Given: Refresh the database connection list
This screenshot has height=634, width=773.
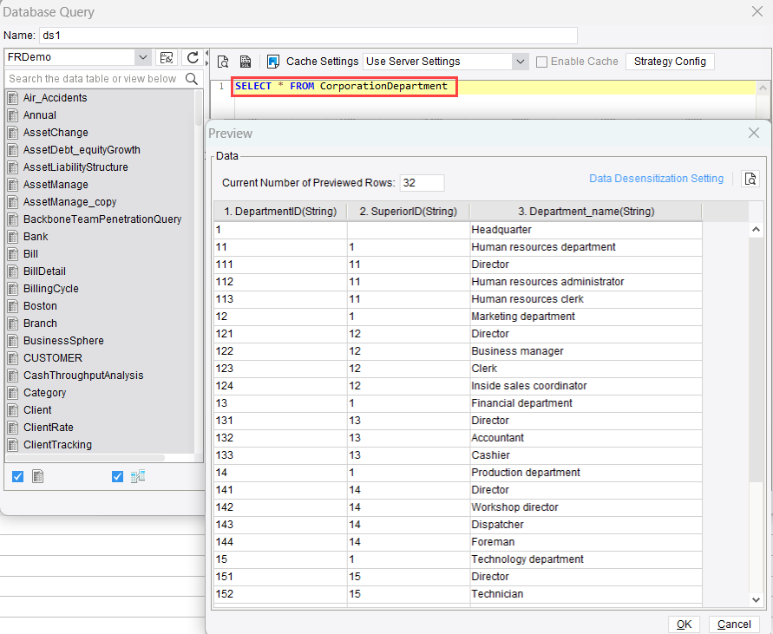Looking at the screenshot, I should 192,62.
